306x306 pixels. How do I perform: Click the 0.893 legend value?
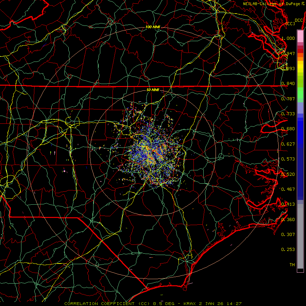(288, 68)
